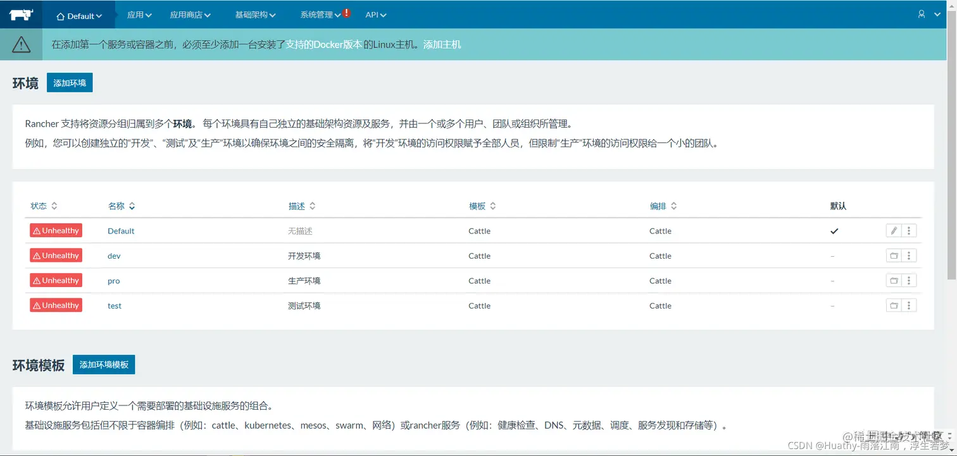Click the 生产环境 description text
This screenshot has width=957, height=456.
(x=304, y=281)
